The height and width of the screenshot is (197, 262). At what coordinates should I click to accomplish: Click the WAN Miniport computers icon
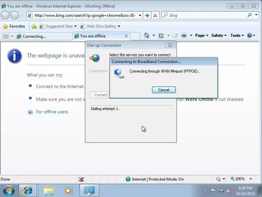[119, 74]
